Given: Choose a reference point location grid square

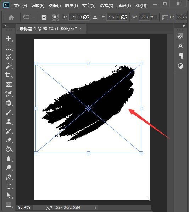Looking at the screenshot, I should tap(55, 17).
